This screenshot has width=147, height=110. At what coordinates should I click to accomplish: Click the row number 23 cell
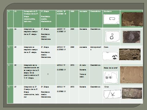tap(18, 19)
